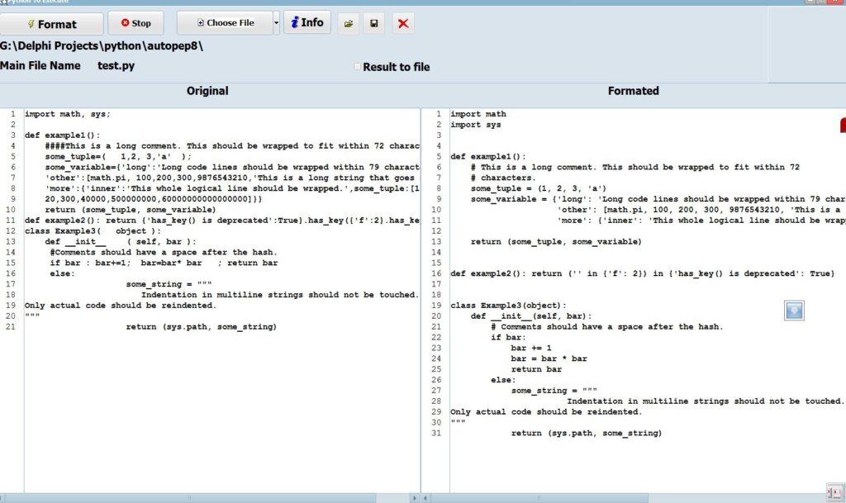This screenshot has width=846, height=503.
Task: Click the Formated column header
Action: (x=634, y=91)
